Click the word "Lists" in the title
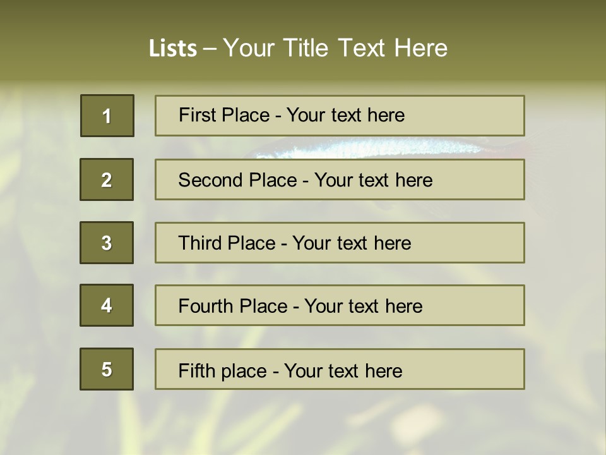Image resolution: width=606 pixels, height=455 pixels. pos(172,49)
